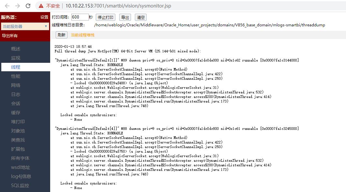Click the "Full thread dump Java HotSpot" line
This screenshot has width=346, height=192.
click(128, 51)
